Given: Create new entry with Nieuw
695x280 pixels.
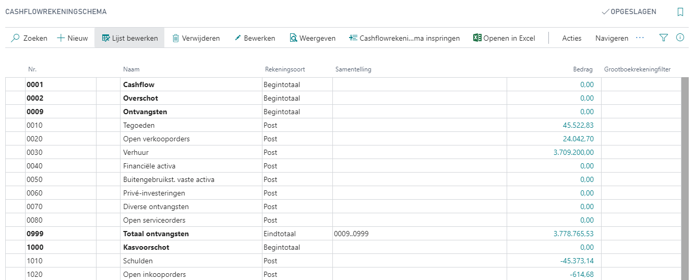Looking at the screenshot, I should coord(72,38).
